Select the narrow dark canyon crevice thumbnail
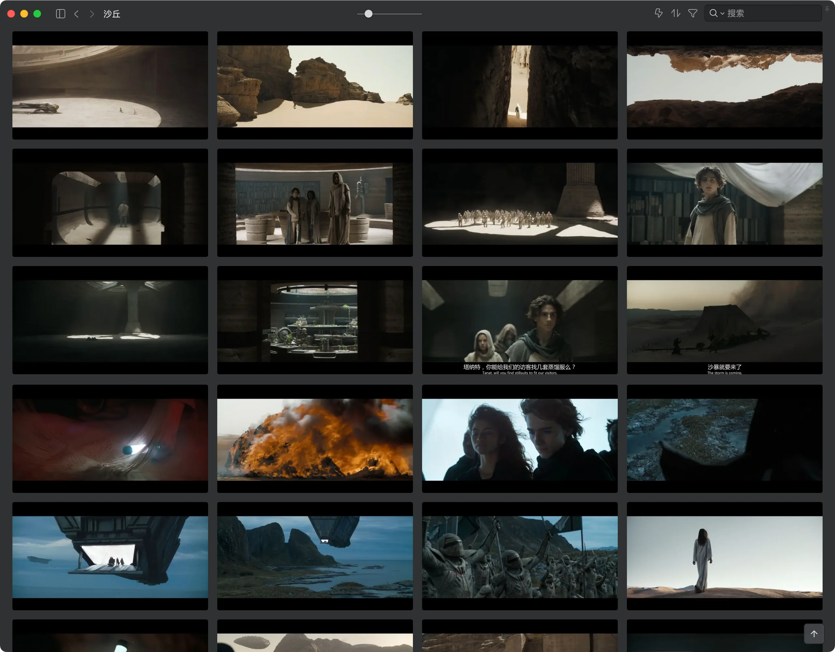The height and width of the screenshot is (652, 835). coord(520,86)
